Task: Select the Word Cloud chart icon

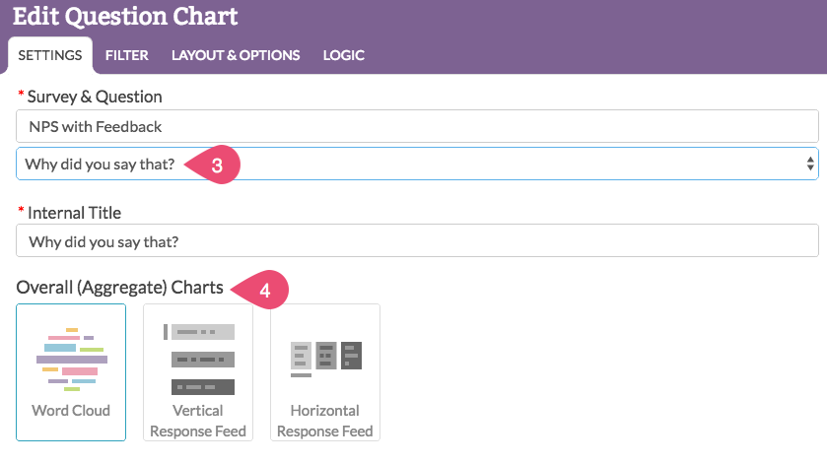Action: (x=71, y=356)
